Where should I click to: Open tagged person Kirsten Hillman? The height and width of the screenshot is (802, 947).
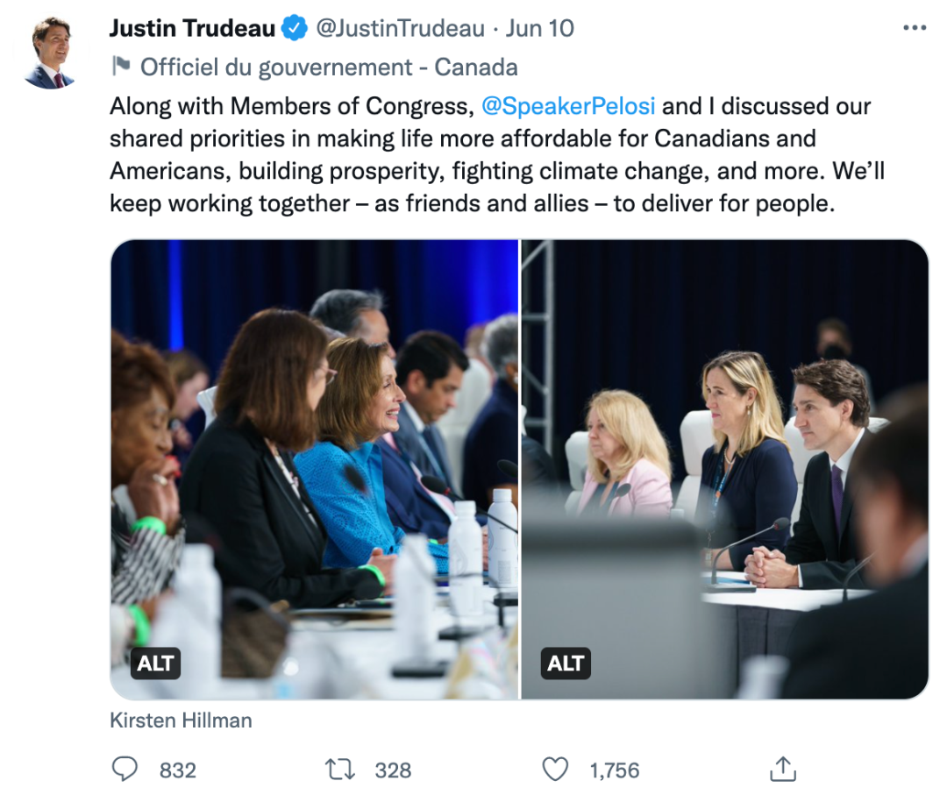[181, 720]
